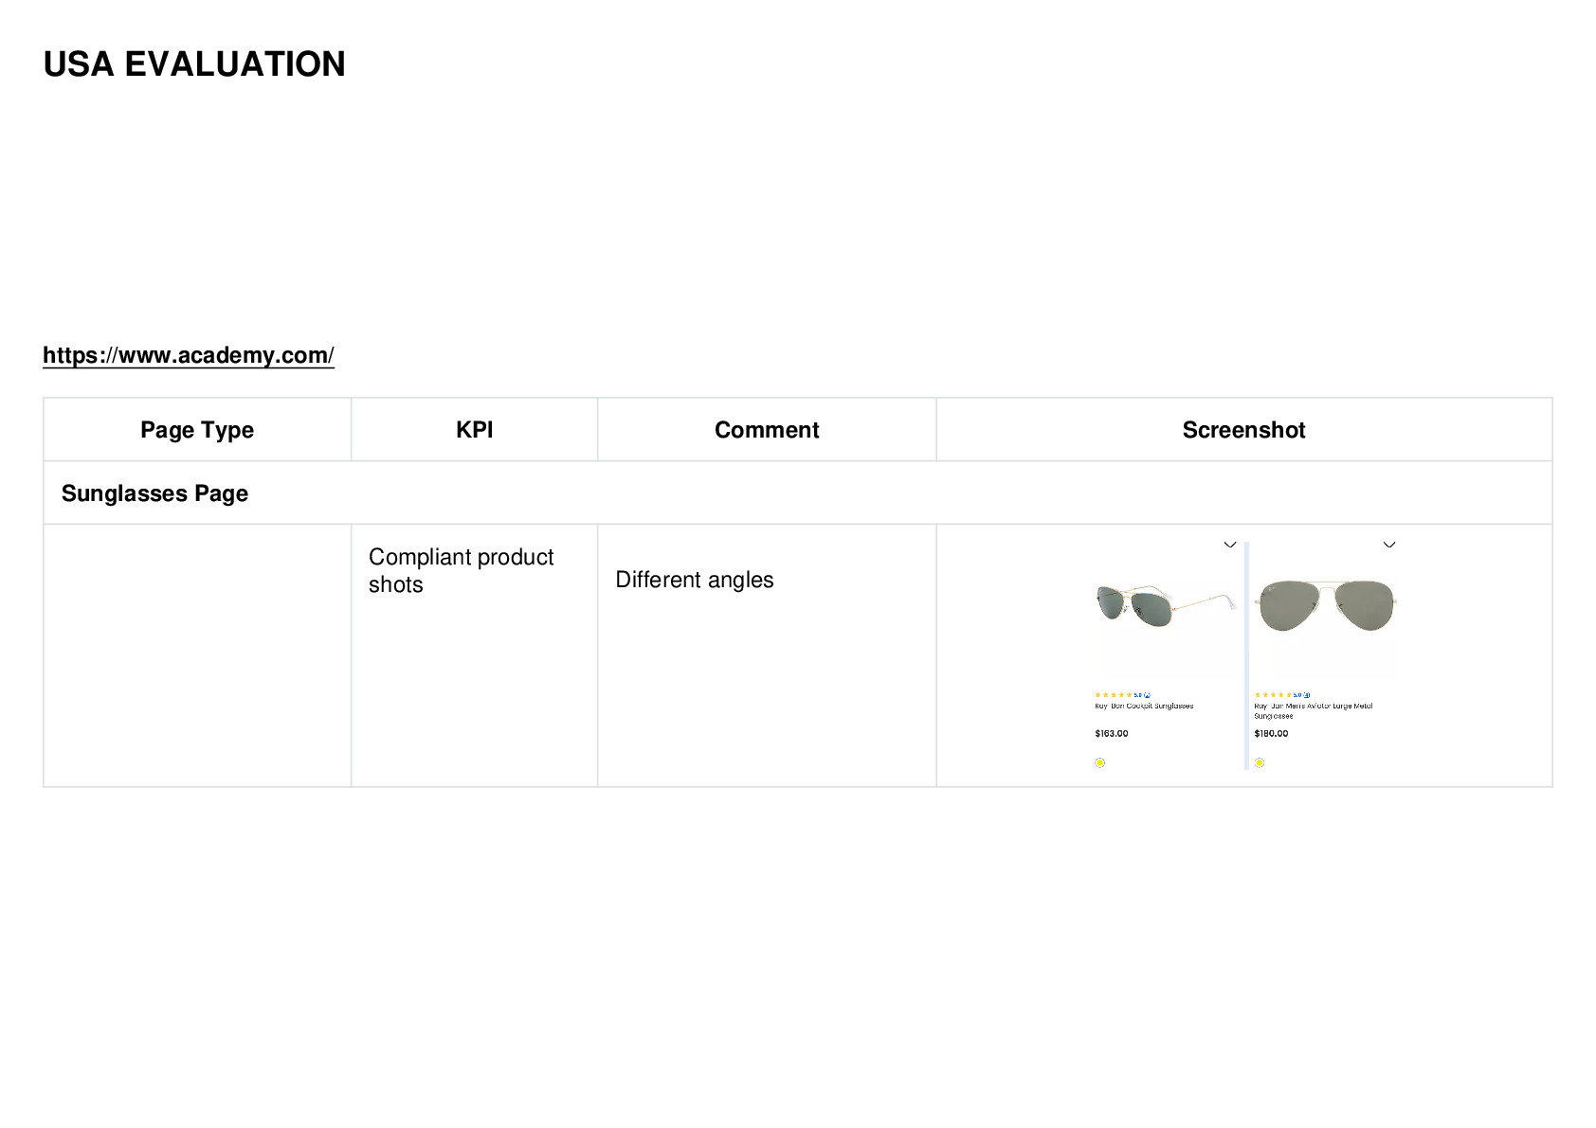This screenshot has width=1596, height=1128.
Task: Click the Screenshot column header
Action: coord(1244,430)
